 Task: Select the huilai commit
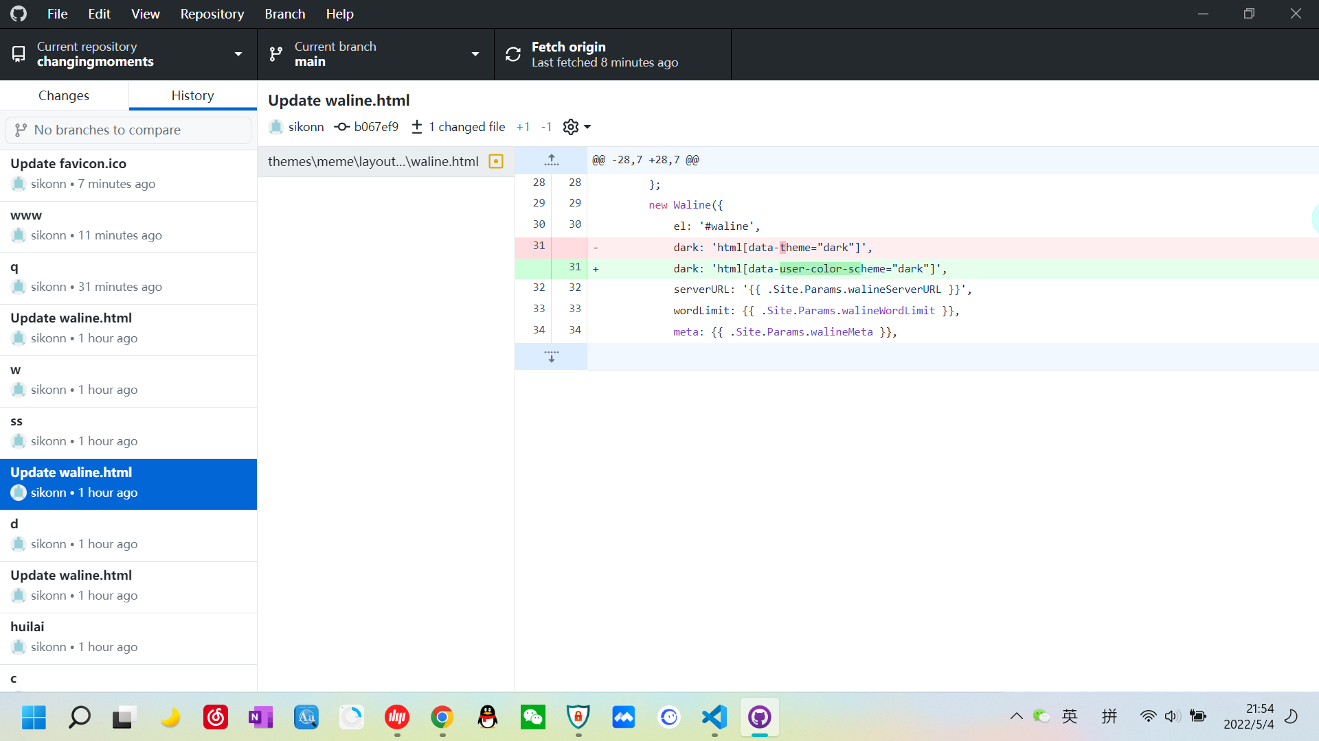[128, 637]
